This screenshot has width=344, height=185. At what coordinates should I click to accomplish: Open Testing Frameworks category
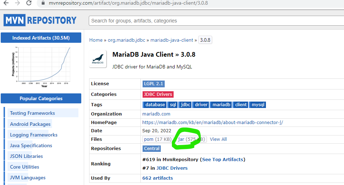(32, 113)
